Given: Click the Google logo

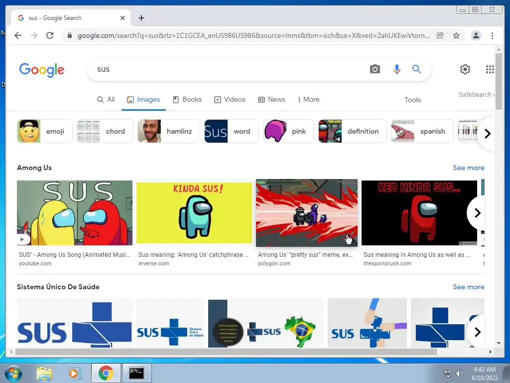Looking at the screenshot, I should (42, 70).
